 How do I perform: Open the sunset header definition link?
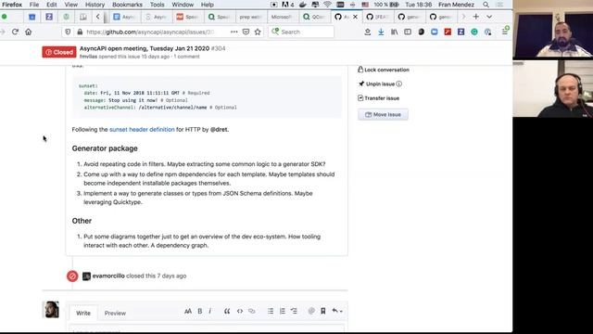point(142,130)
